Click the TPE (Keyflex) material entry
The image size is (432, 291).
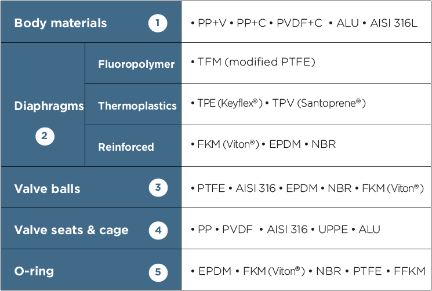227,103
